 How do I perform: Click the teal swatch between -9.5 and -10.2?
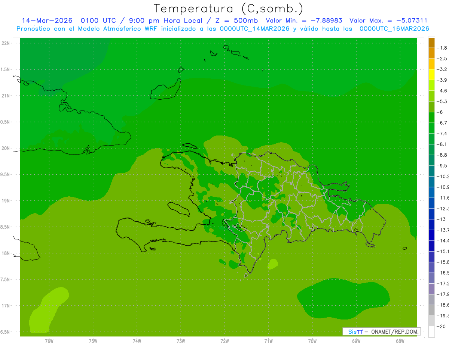coord(431,171)
